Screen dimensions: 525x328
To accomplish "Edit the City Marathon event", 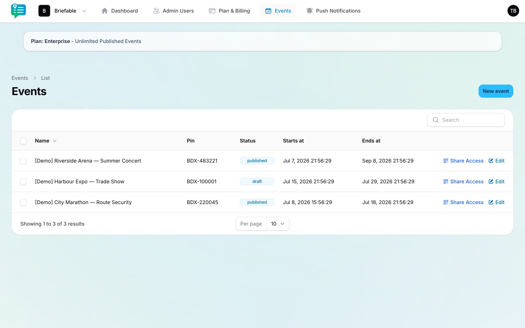I will (x=497, y=202).
